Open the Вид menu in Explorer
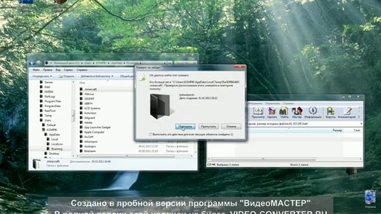The image size is (381, 214). [58, 70]
